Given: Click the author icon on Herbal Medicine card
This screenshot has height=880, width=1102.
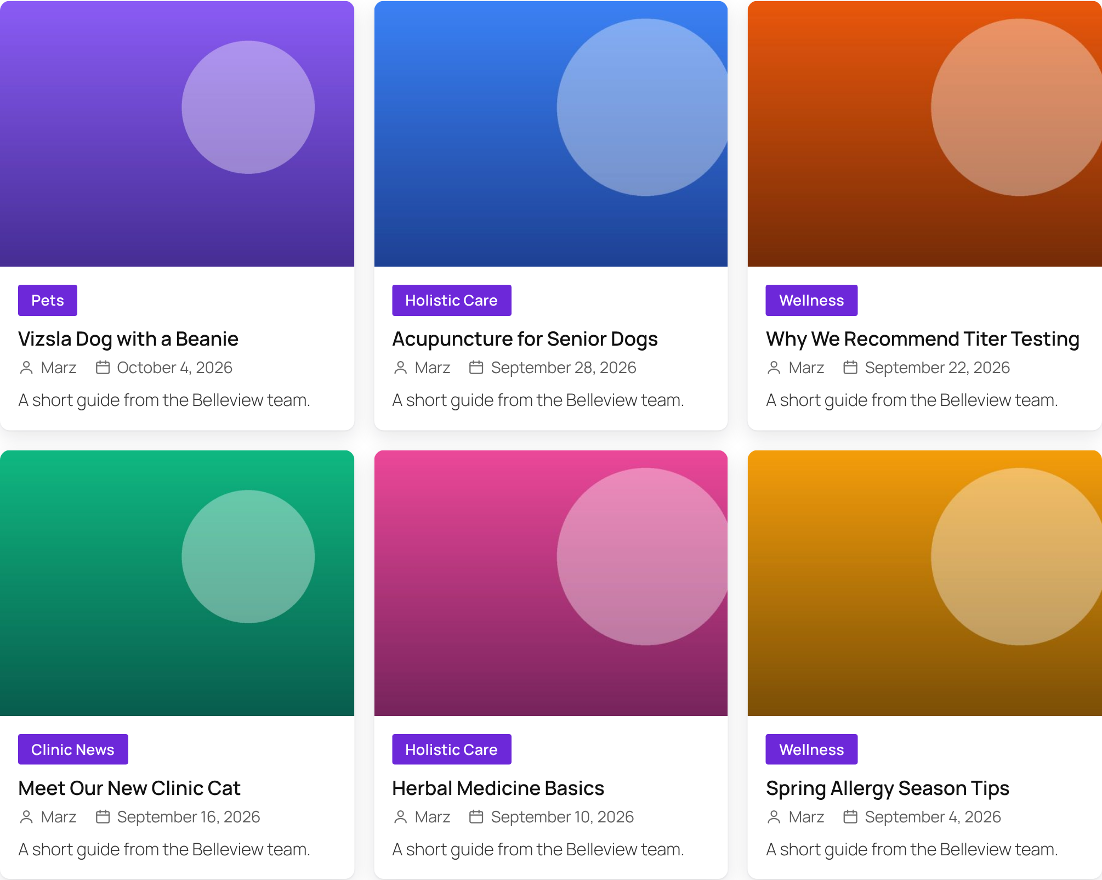Looking at the screenshot, I should [400, 817].
